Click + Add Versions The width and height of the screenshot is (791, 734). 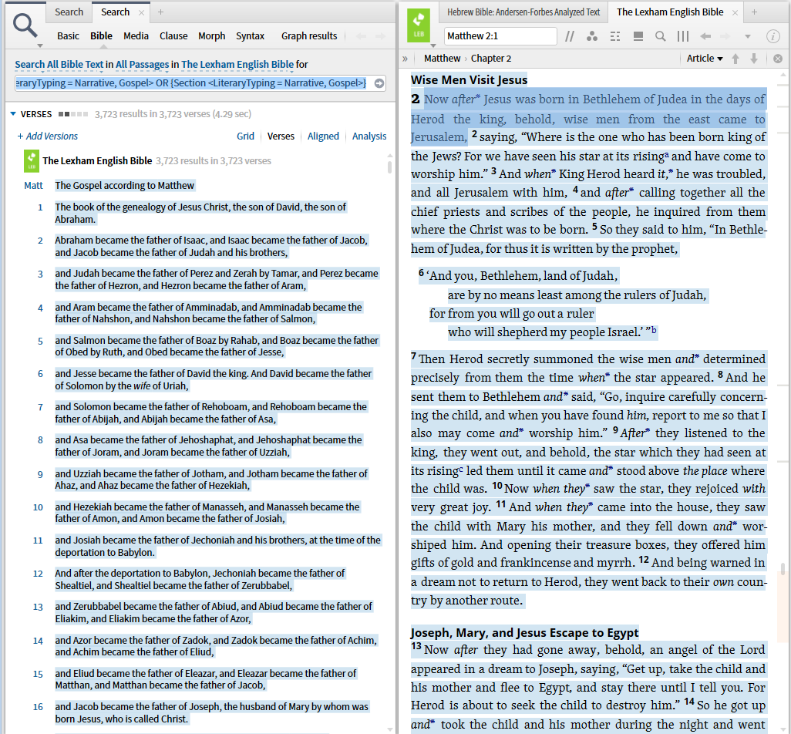coord(48,136)
